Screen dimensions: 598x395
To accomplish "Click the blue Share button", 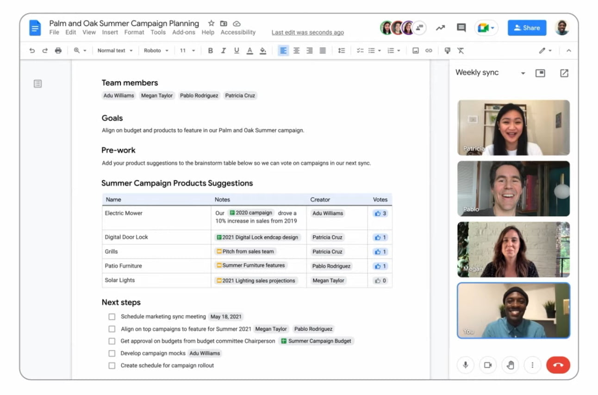I will coord(526,28).
